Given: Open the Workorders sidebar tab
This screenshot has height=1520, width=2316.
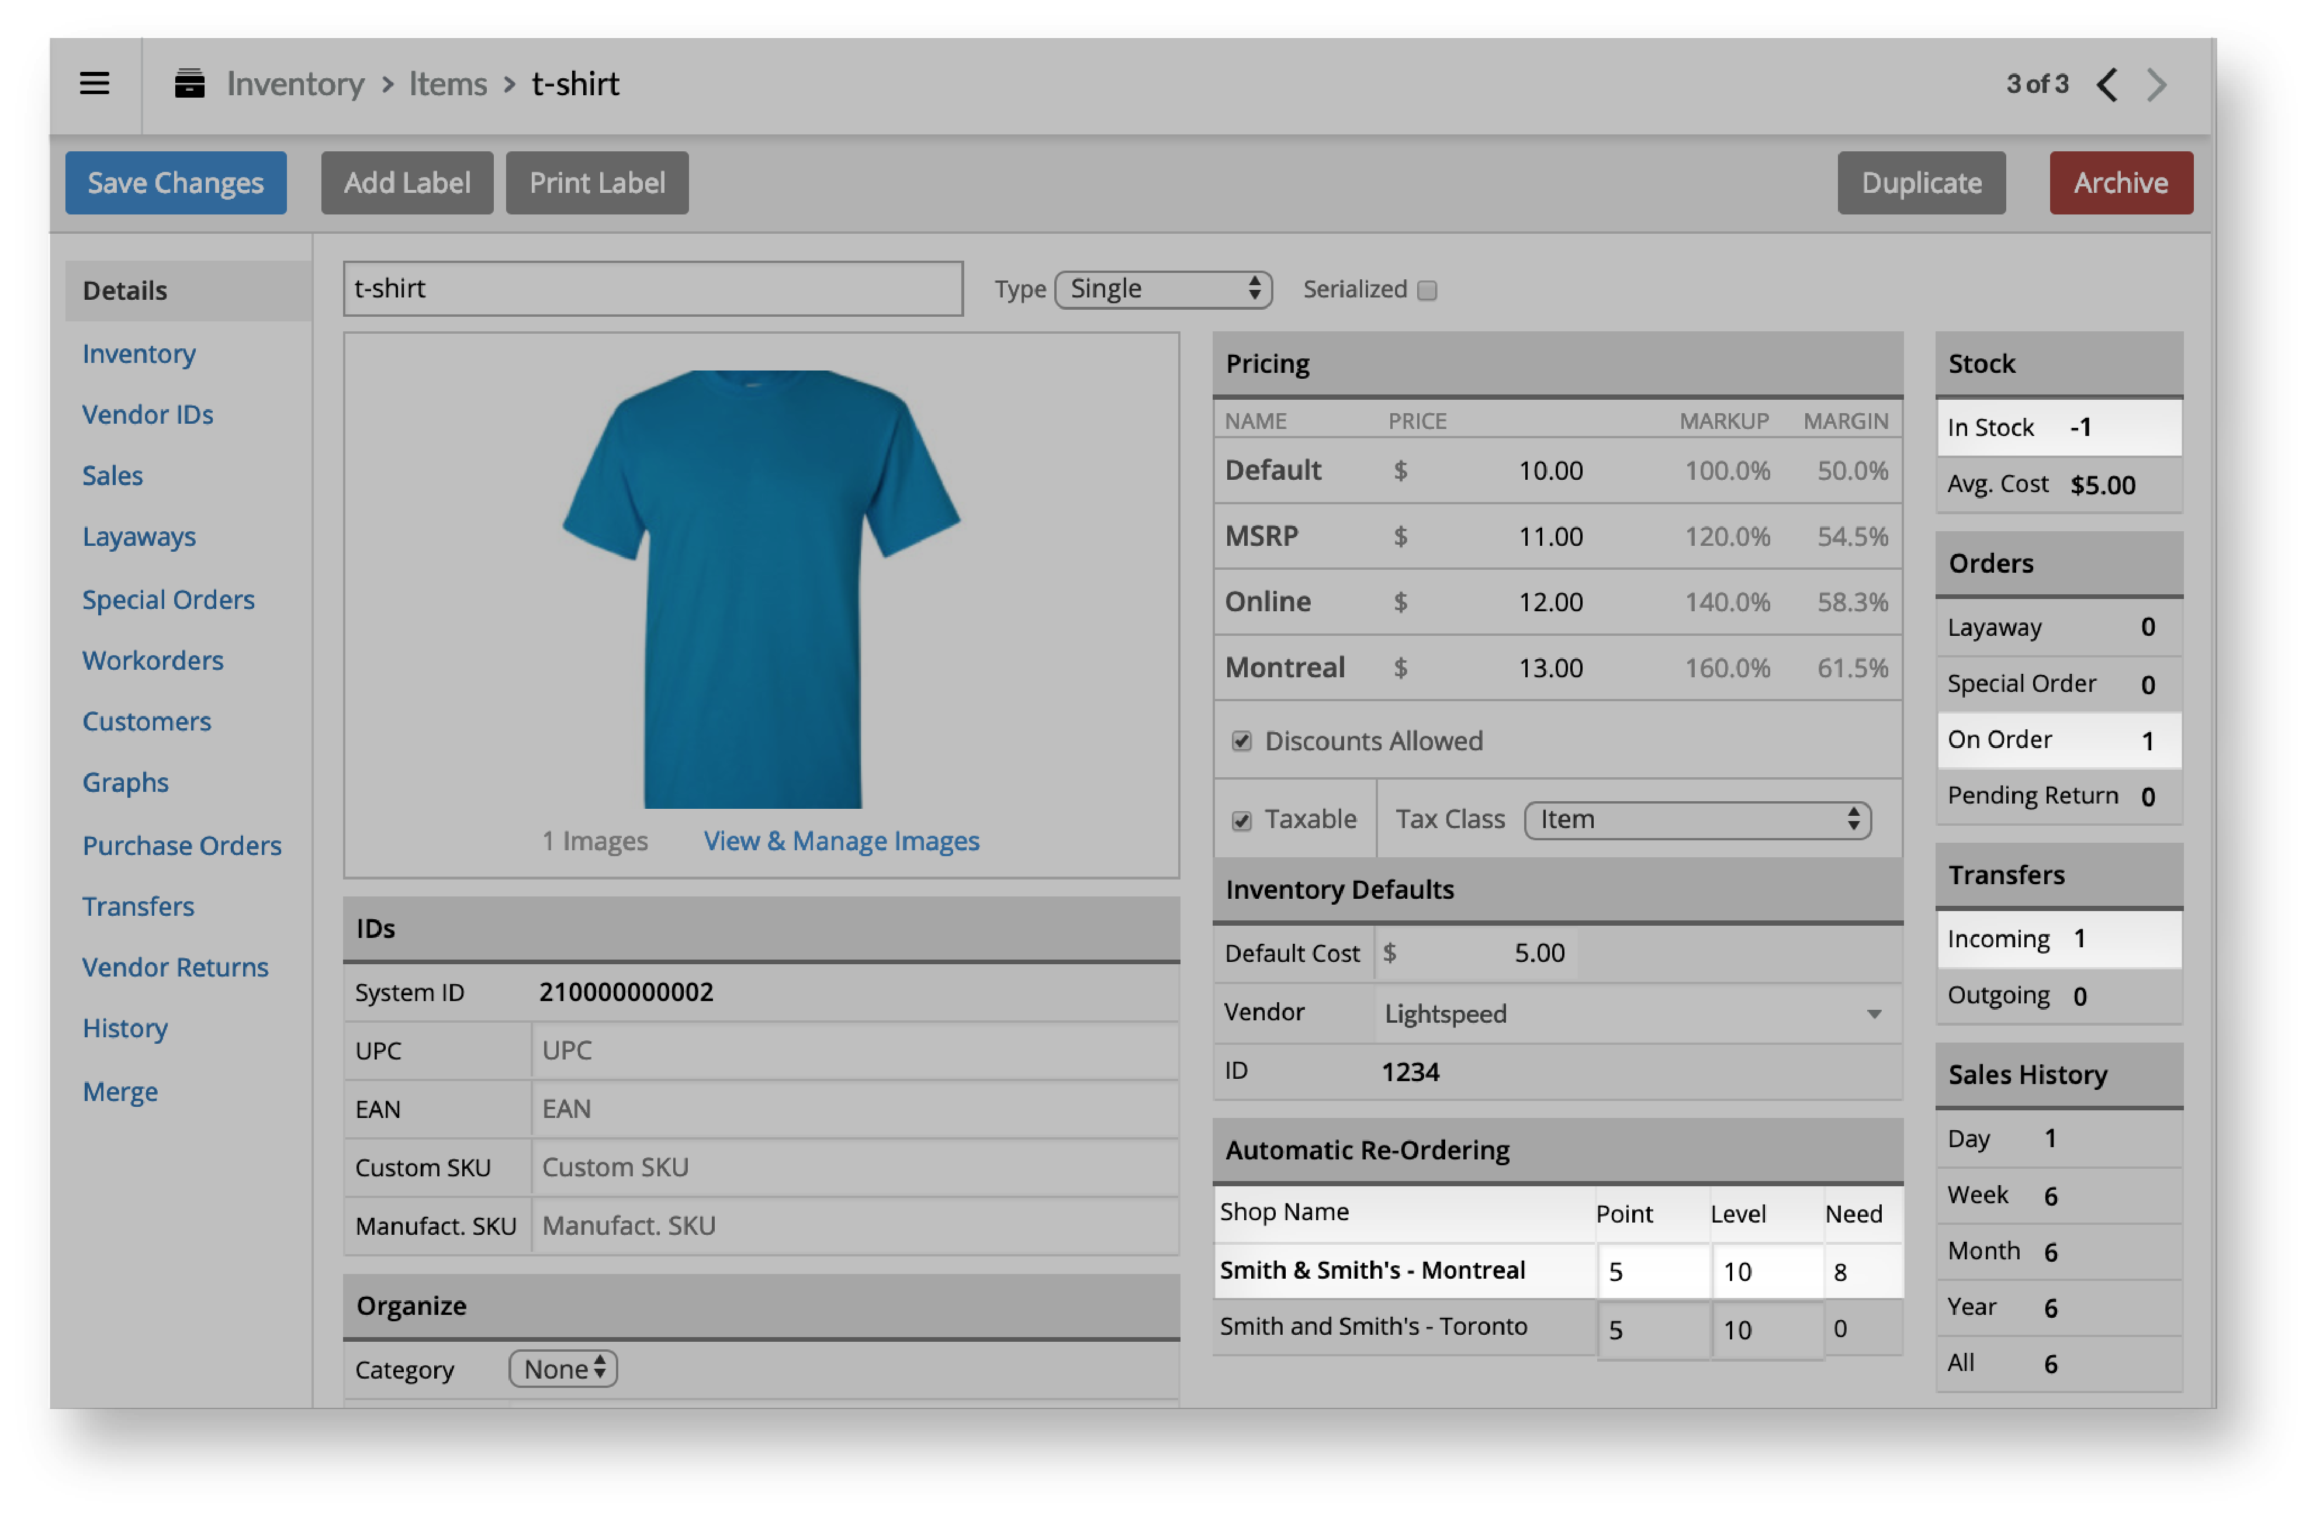Looking at the screenshot, I should point(153,661).
